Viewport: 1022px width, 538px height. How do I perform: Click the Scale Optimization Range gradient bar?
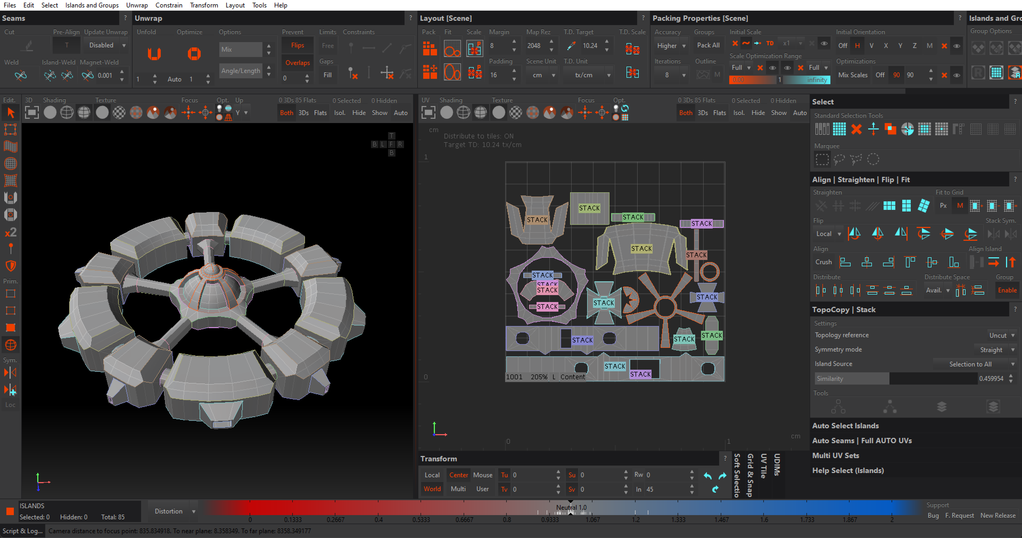point(779,80)
